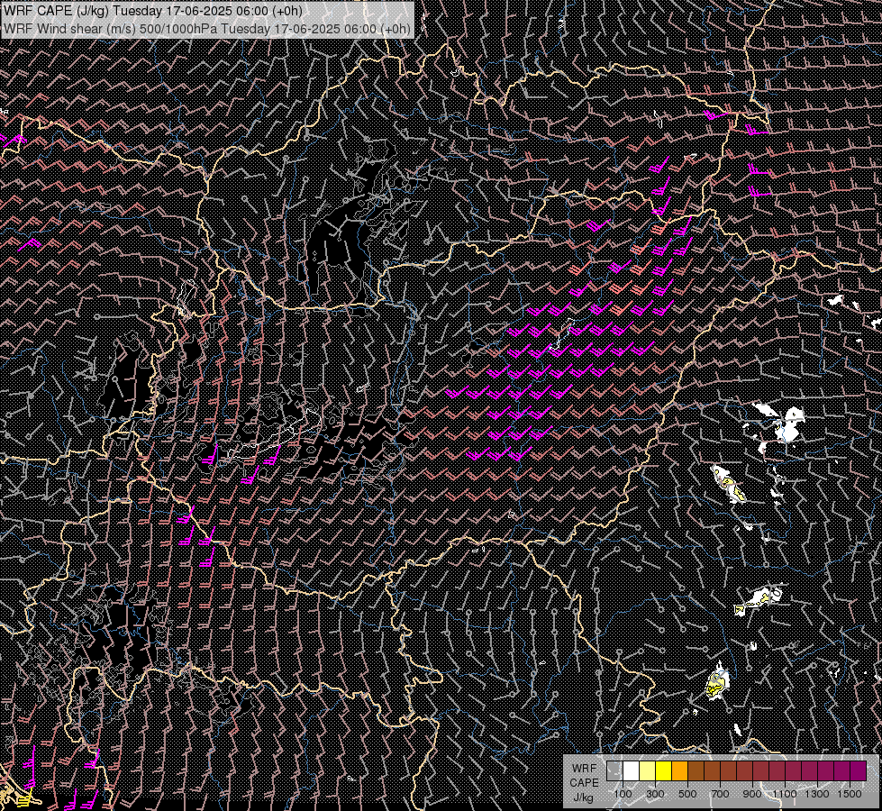Click the brown legend swatch right after 500
The width and height of the screenshot is (882, 811).
click(696, 771)
